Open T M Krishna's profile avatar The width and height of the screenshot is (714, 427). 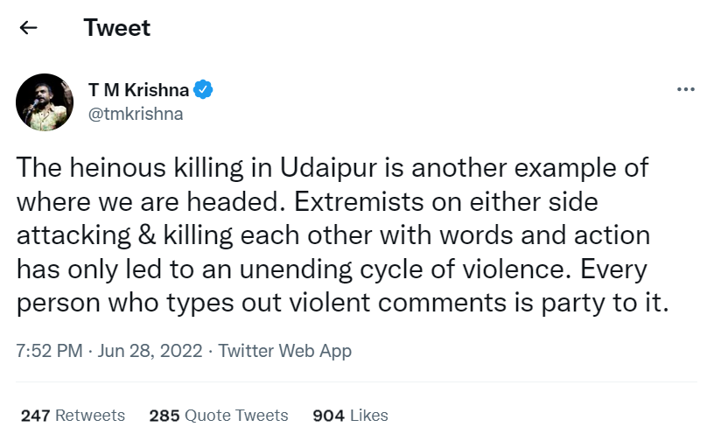[x=45, y=102]
